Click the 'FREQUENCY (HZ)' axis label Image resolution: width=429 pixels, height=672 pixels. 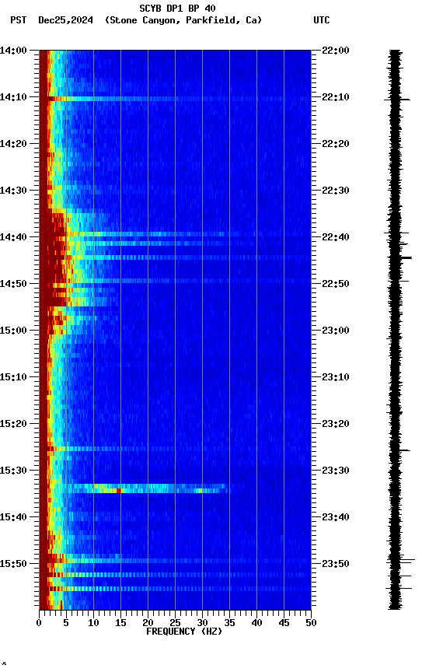click(184, 632)
